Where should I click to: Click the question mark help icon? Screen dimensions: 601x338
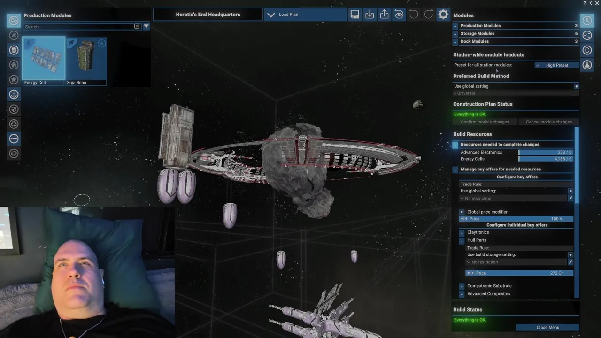[x=585, y=3]
